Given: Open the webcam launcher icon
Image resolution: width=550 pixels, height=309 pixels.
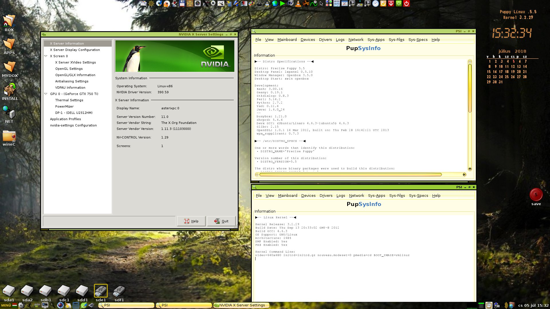Looking at the screenshot, I should tap(213, 3).
